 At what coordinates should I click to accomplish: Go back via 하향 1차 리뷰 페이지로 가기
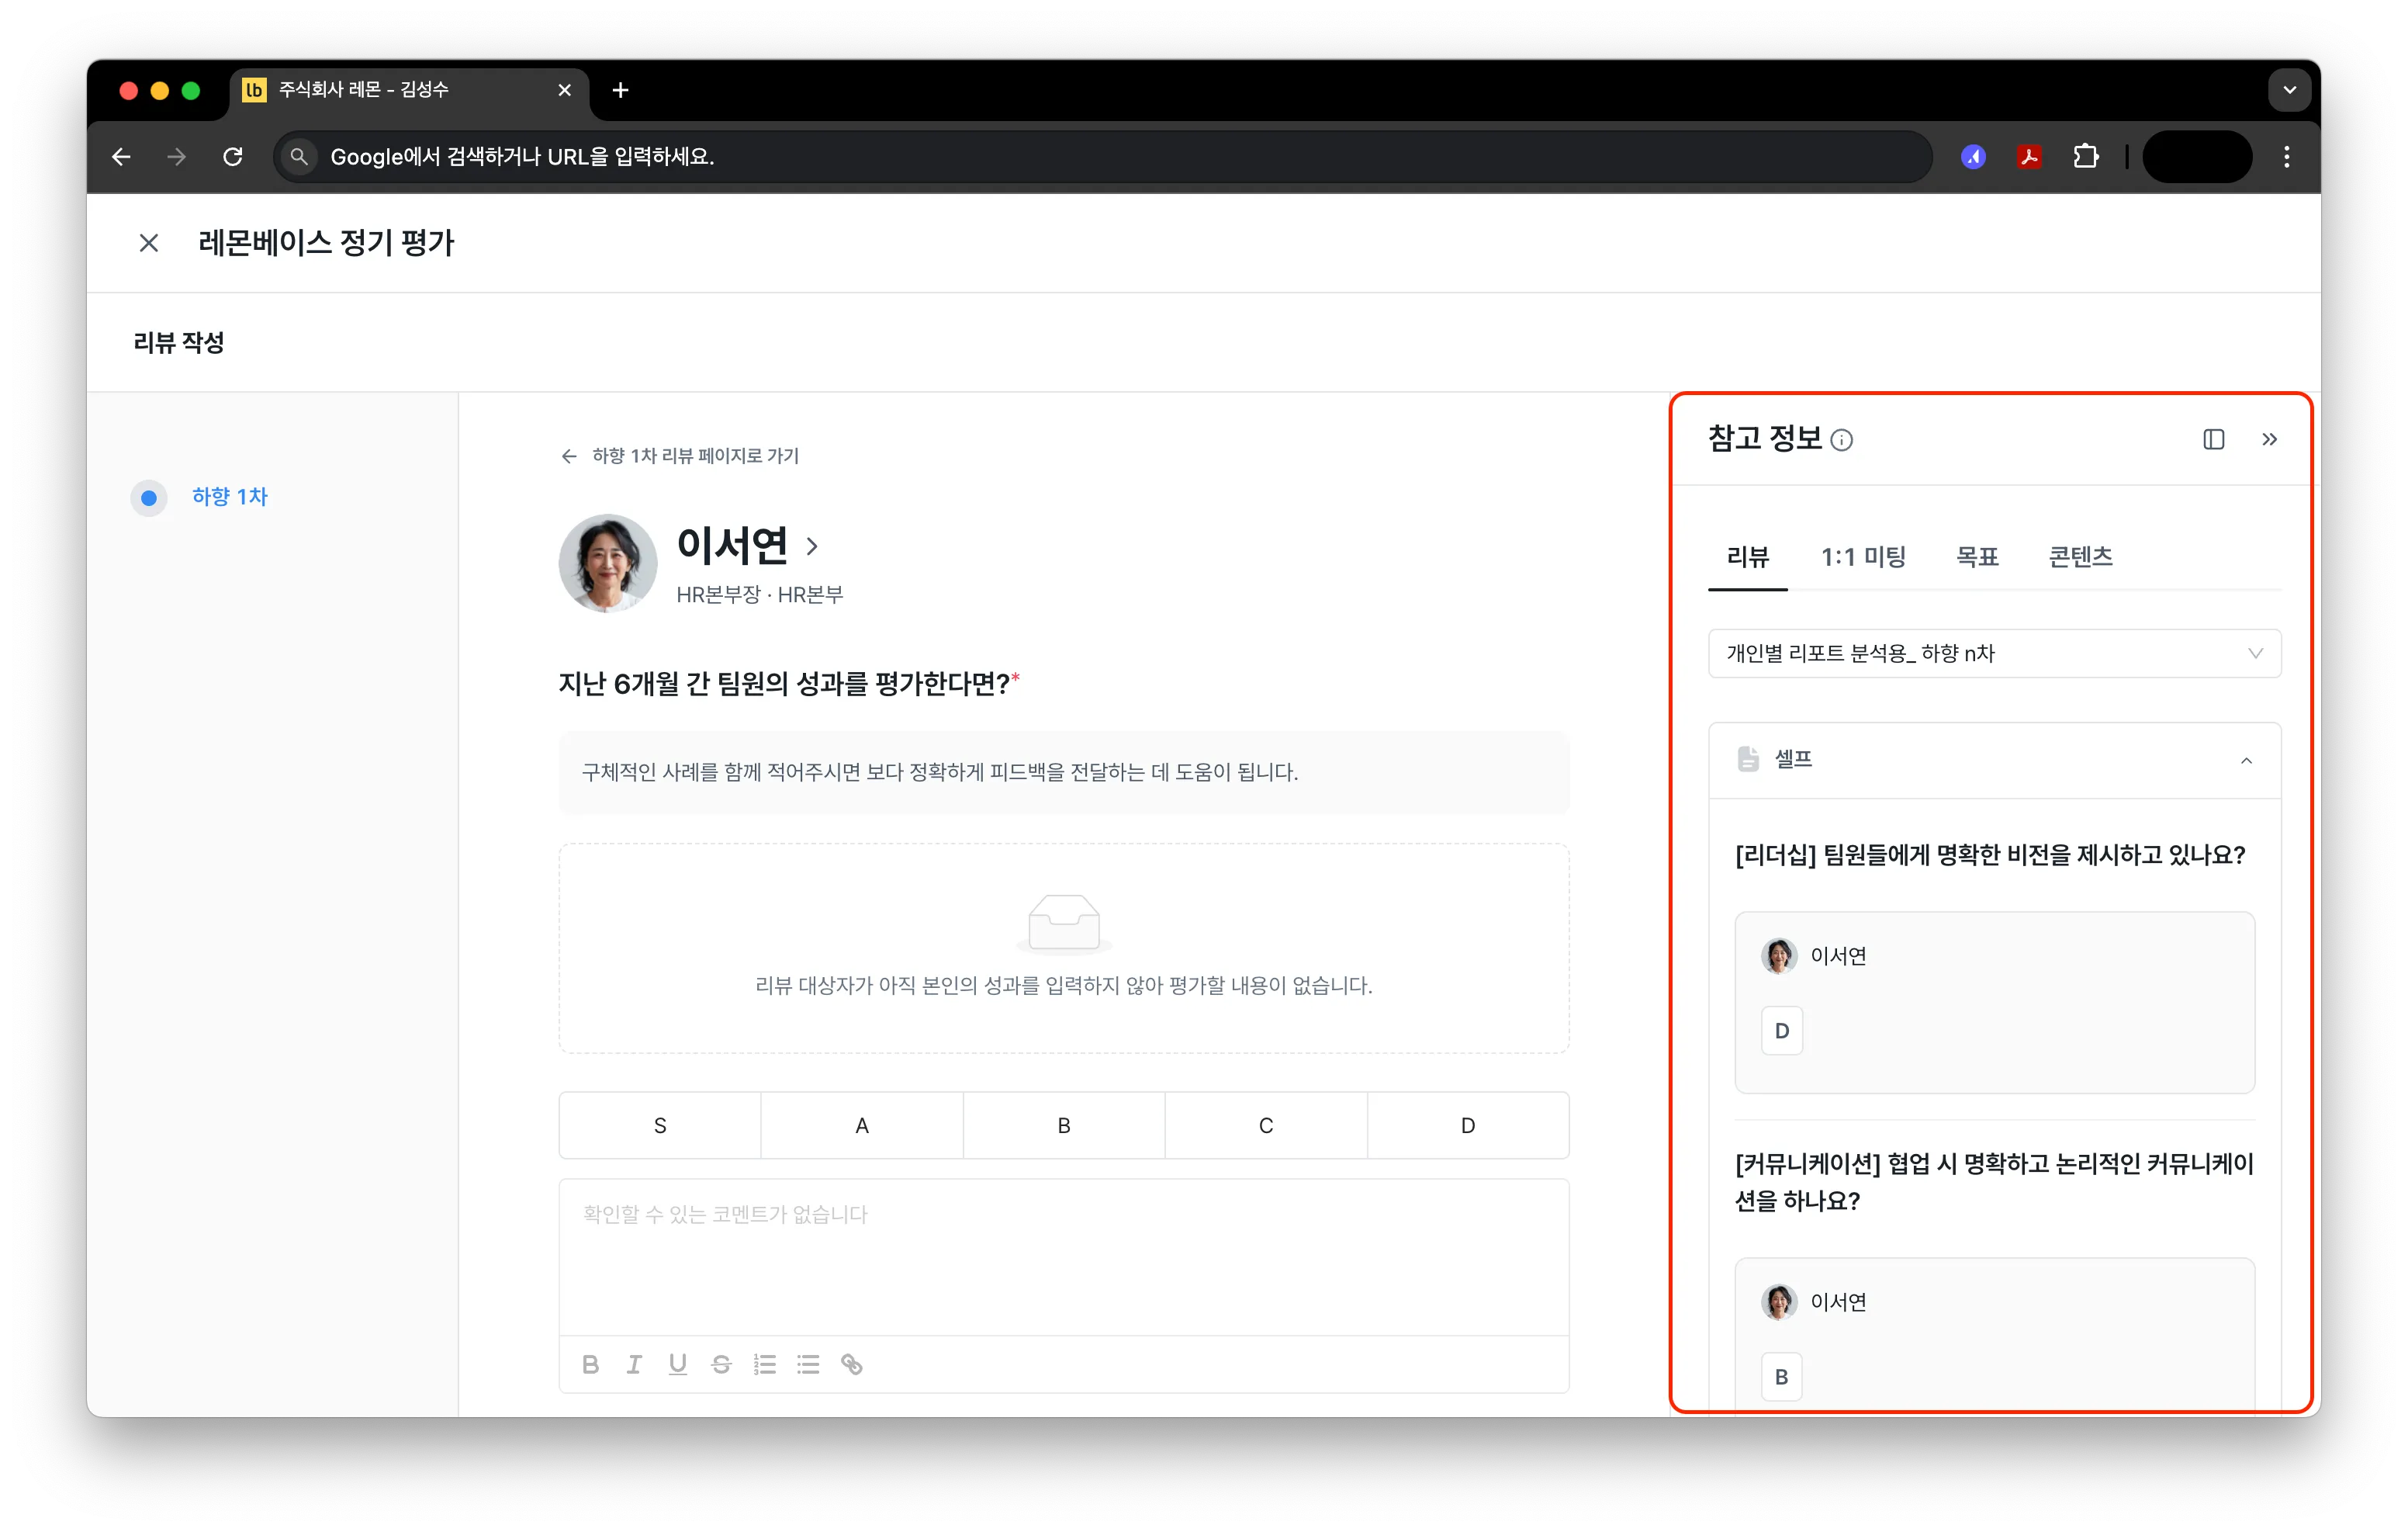coord(680,456)
